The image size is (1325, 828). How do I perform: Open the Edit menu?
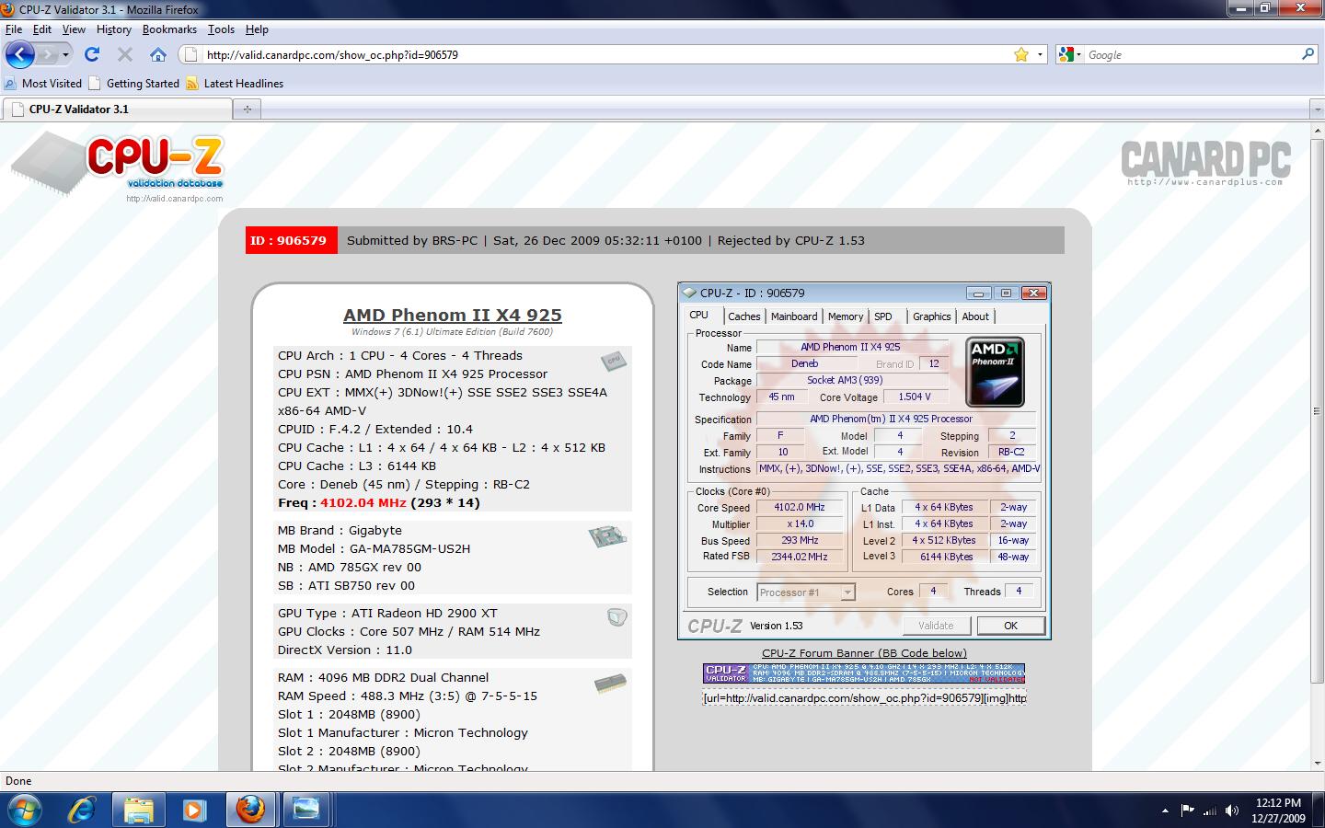[42, 29]
